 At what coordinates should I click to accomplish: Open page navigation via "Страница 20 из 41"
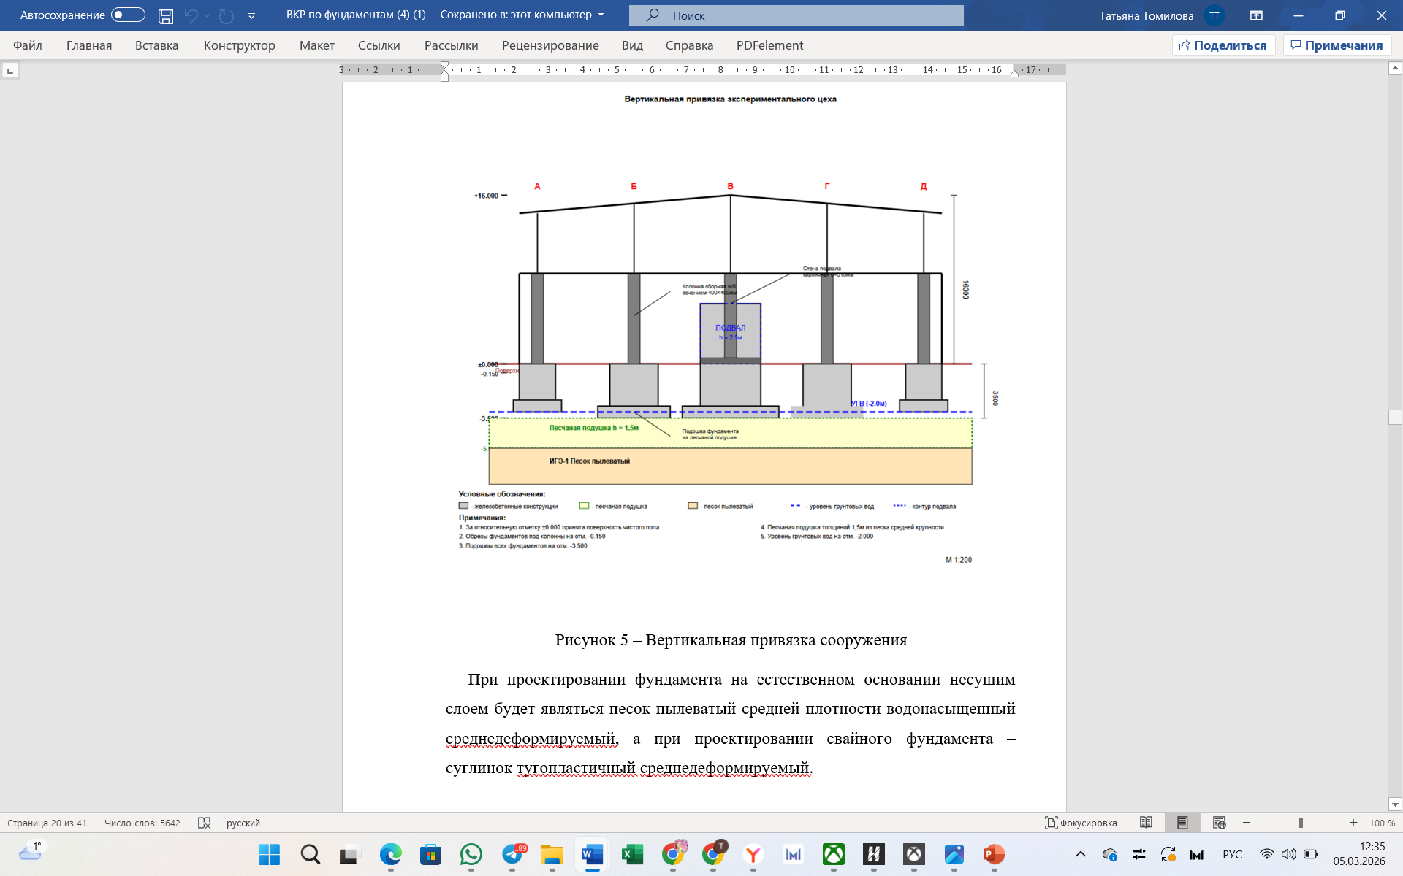47,823
